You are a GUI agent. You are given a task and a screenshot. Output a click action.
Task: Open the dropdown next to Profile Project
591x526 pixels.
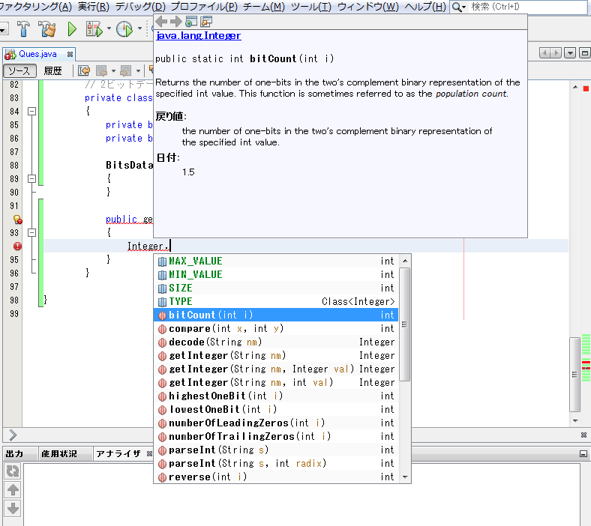139,28
